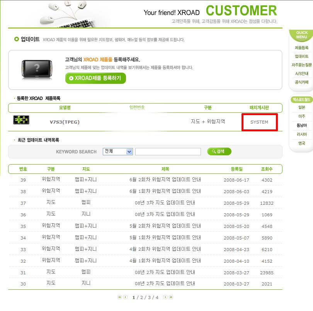Click the XROAD제품 등록하기 green button
Image resolution: width=313 pixels, height=311 pixels.
(95, 78)
